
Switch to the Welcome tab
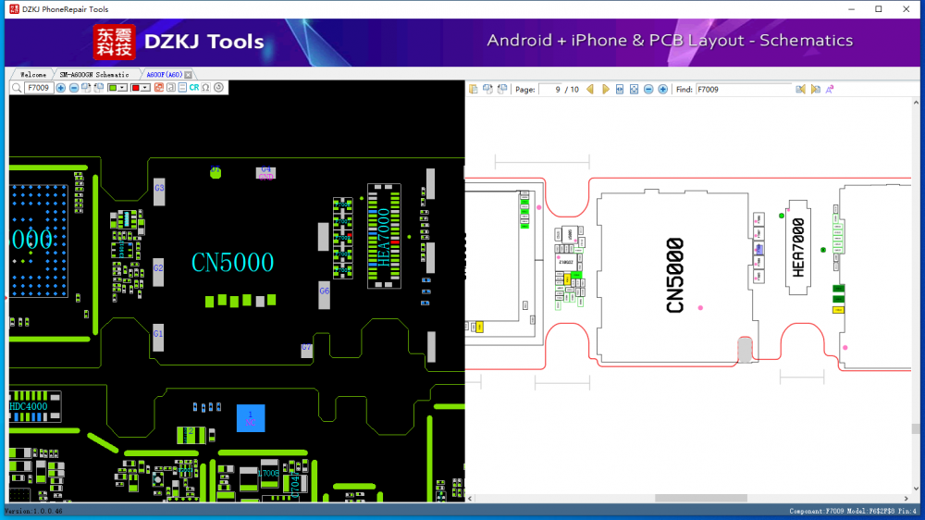point(32,74)
